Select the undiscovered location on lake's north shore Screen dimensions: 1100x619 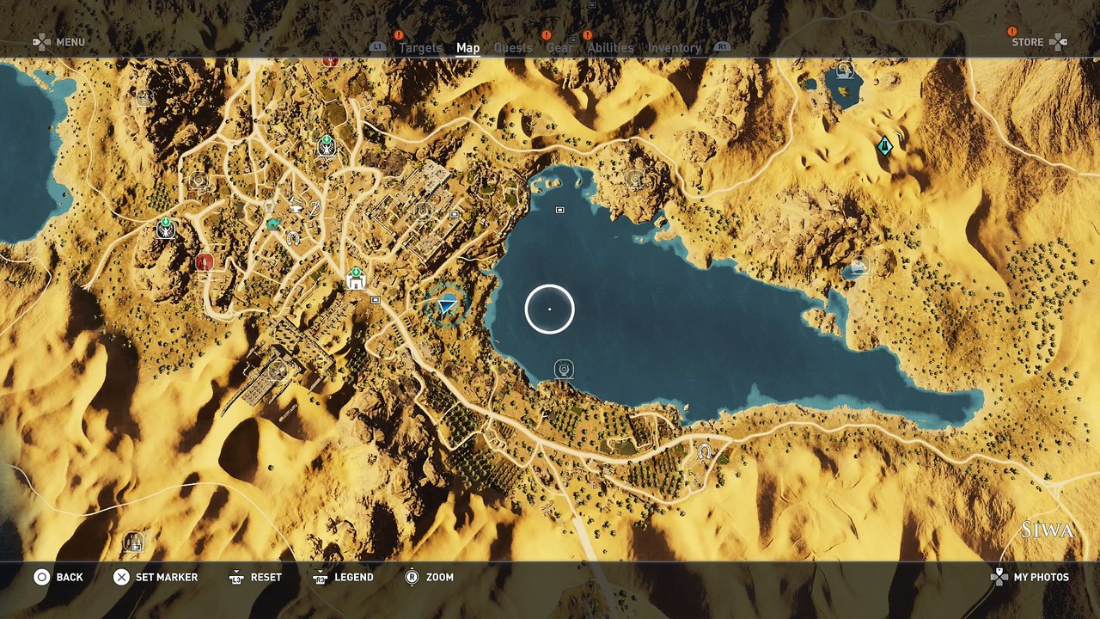pyautogui.click(x=635, y=179)
